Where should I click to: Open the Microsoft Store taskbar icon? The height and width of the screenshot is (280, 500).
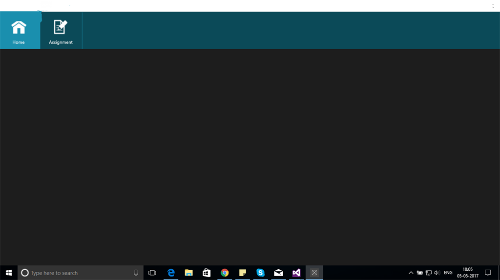click(207, 273)
